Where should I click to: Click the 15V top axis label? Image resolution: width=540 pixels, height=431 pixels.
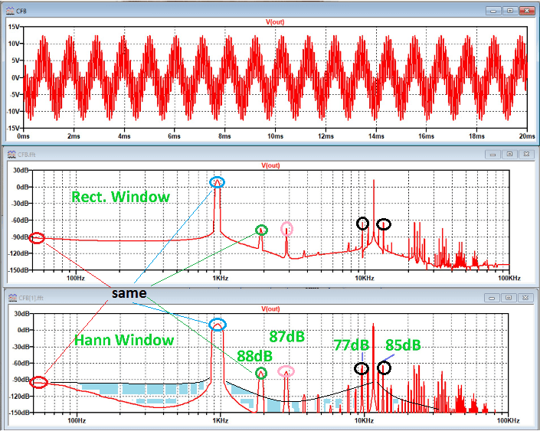[x=14, y=27]
